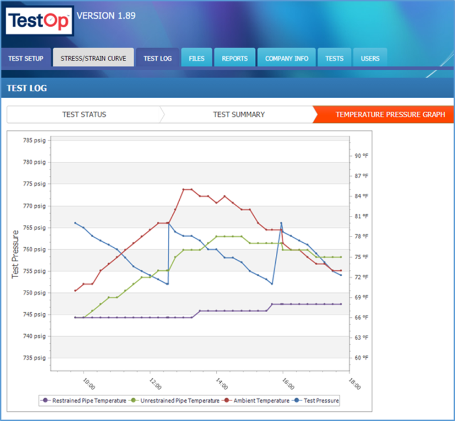Open the TEST SETUP tab
This screenshot has width=455, height=421.
click(26, 59)
